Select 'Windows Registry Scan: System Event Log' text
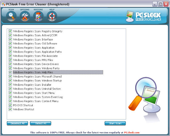This screenshot has height=136, width=170. point(38,97)
